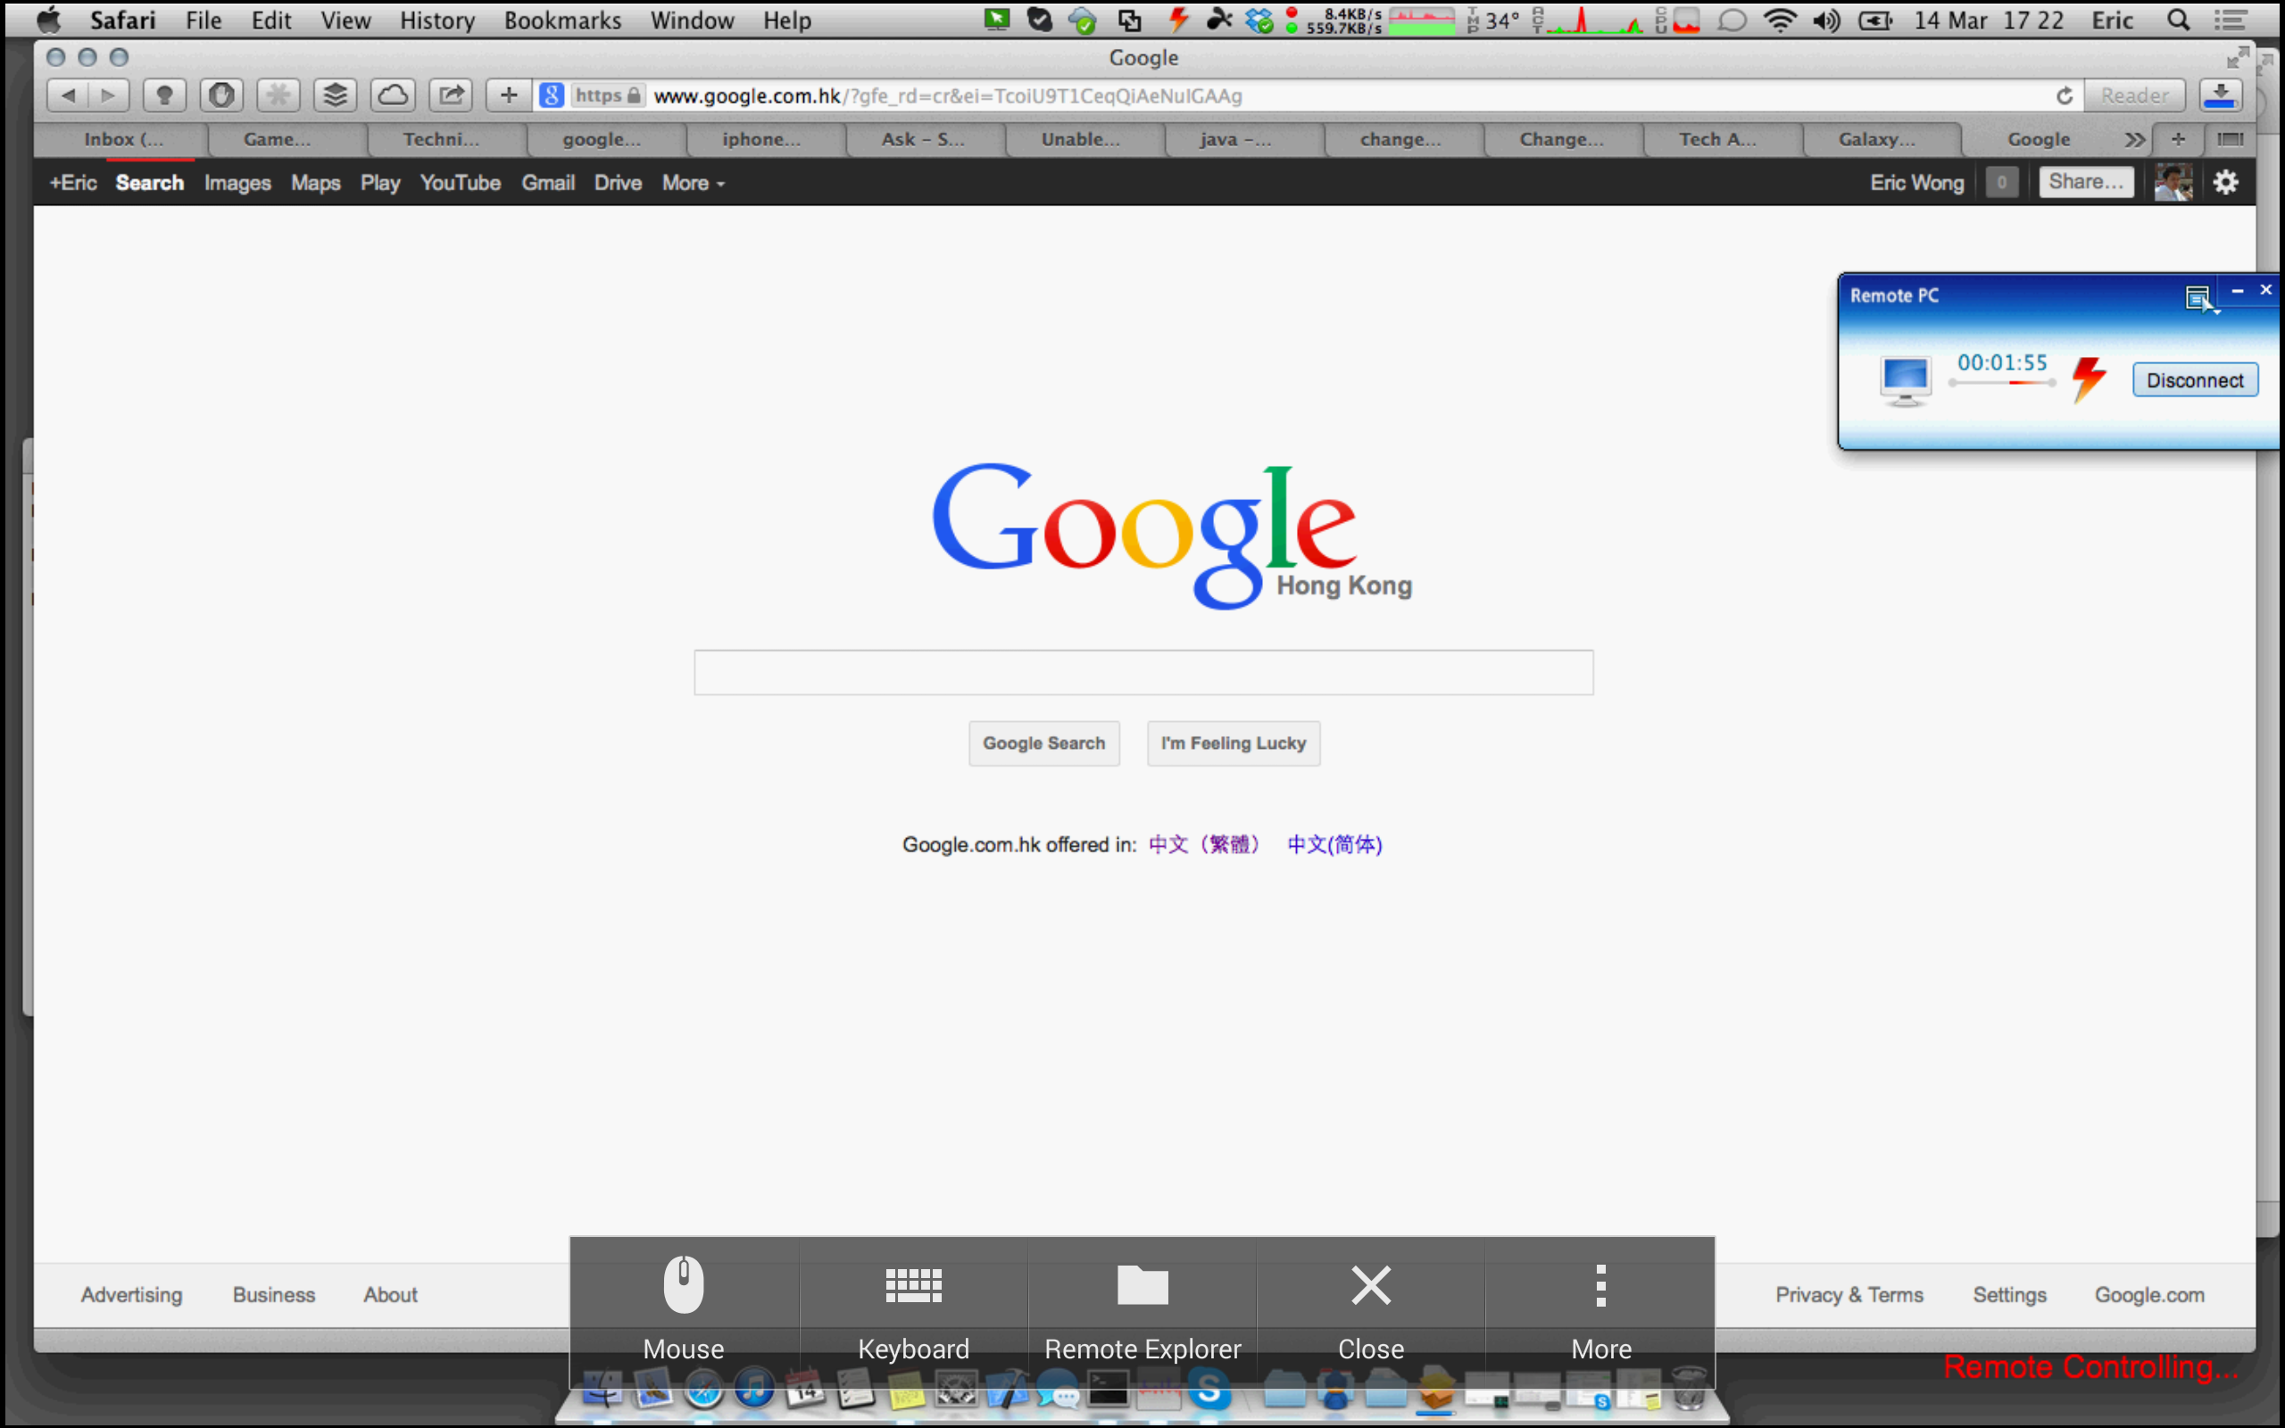
Task: Open volume control in menu bar
Action: click(x=1827, y=20)
